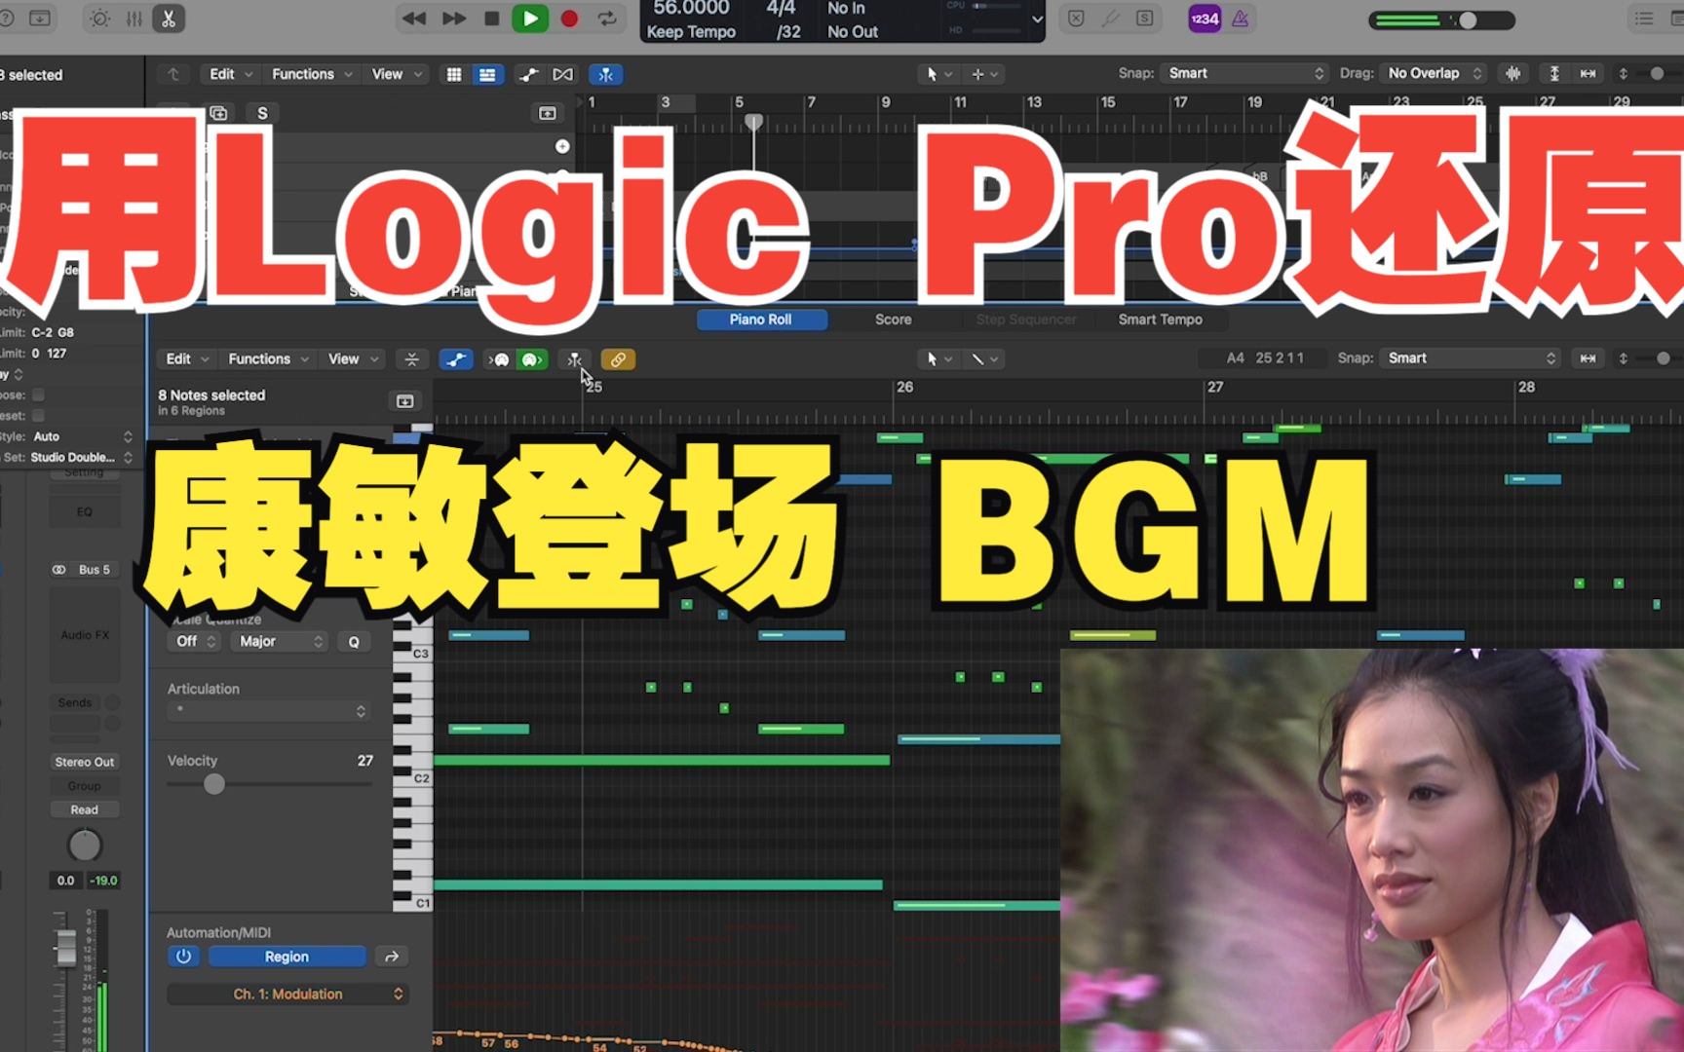Toggle the Piano Roll automation button
Image resolution: width=1684 pixels, height=1052 pixels.
[455, 359]
